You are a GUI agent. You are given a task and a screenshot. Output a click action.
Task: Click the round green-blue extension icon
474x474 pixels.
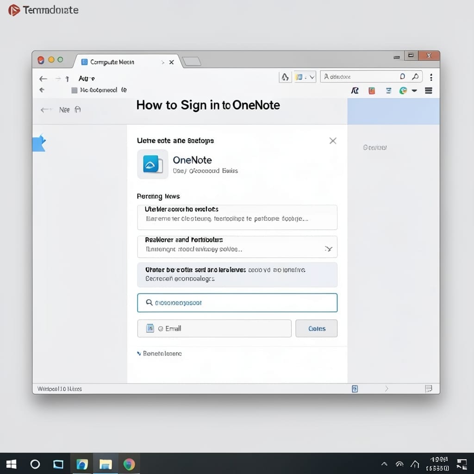[x=403, y=90]
